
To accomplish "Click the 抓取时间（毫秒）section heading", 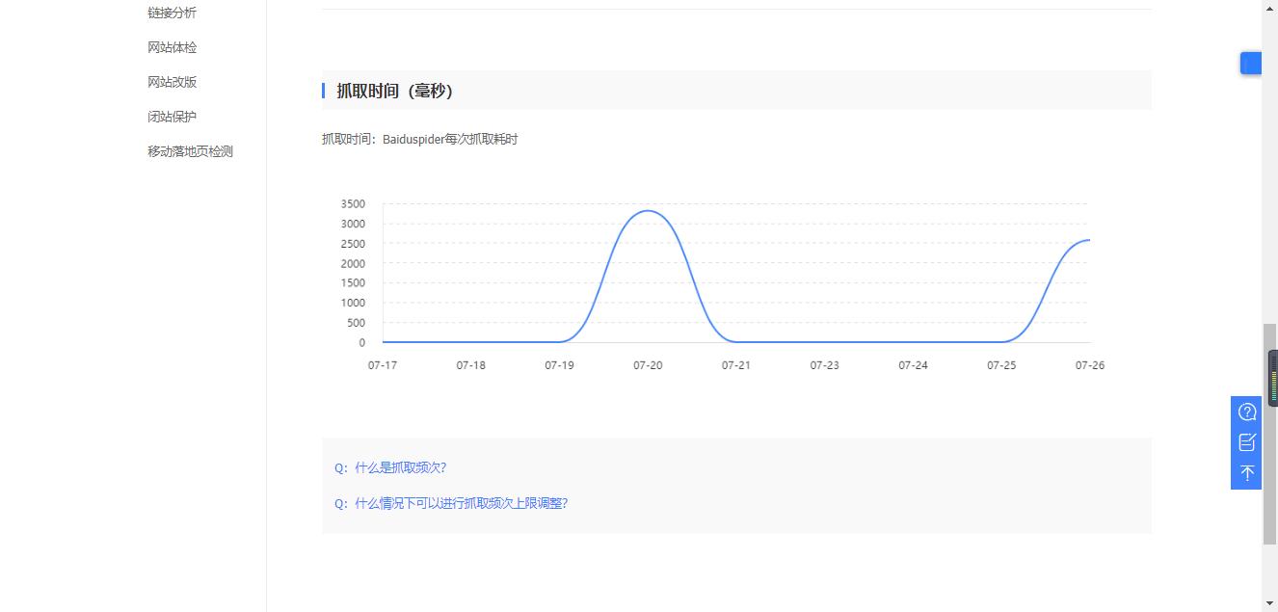I will 394,91.
